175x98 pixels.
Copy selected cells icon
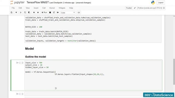tap(25, 13)
